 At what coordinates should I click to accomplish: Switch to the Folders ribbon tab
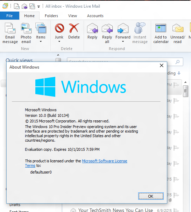point(51,16)
